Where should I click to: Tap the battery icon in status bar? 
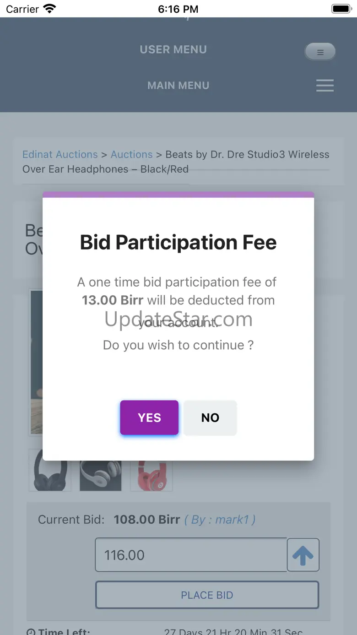click(341, 9)
